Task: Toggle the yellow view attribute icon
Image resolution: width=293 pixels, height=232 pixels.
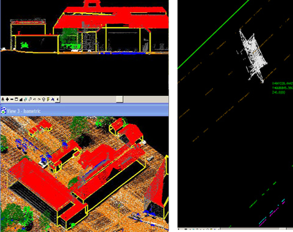Action: [x=48, y=100]
